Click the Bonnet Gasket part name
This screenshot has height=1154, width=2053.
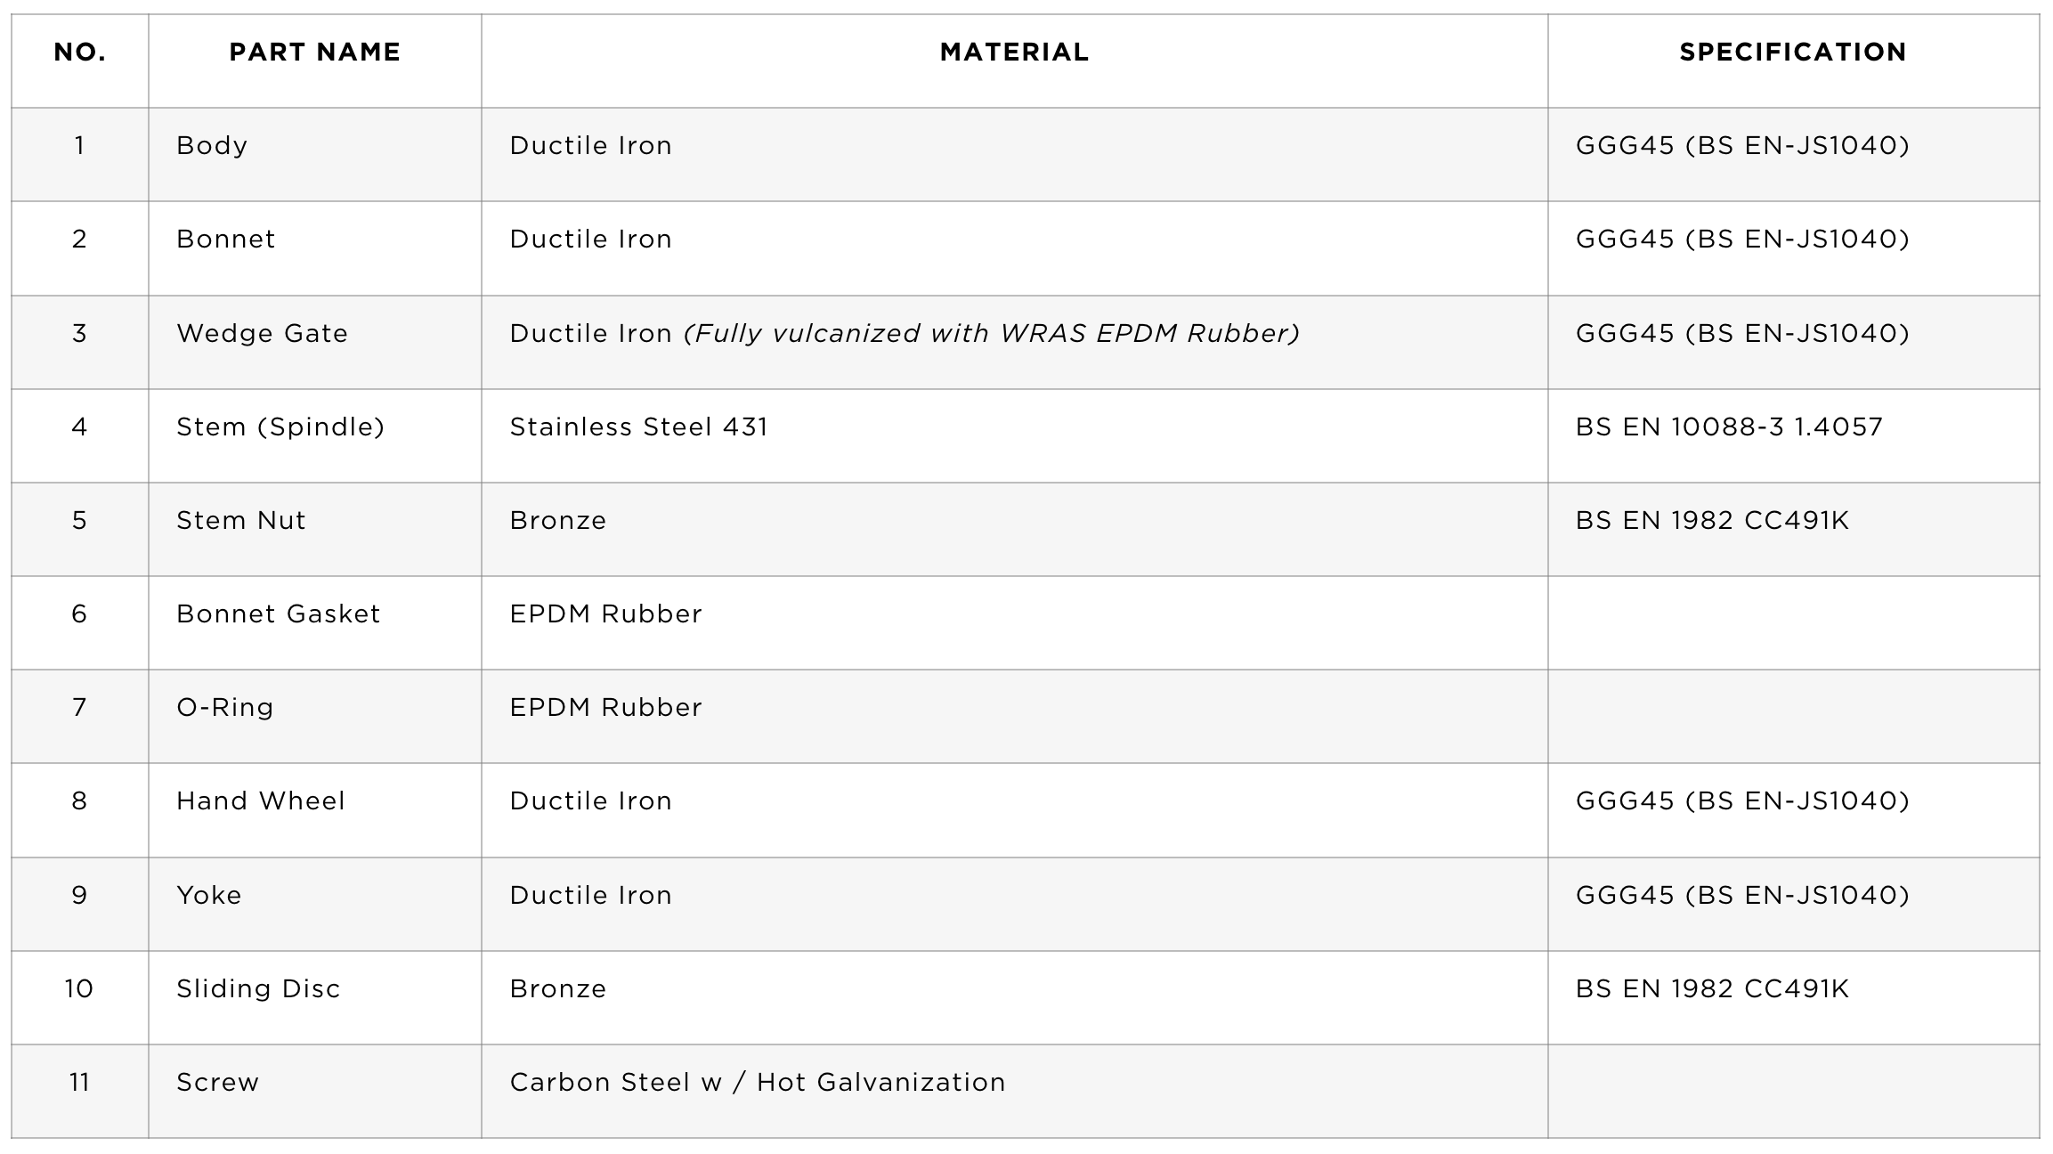pyautogui.click(x=279, y=614)
